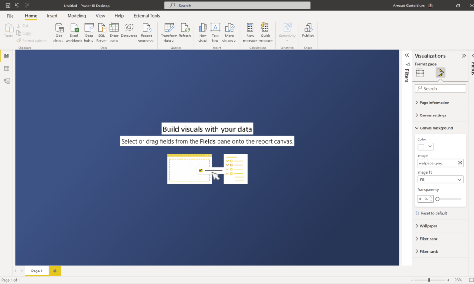Click Format painter
The height and width of the screenshot is (284, 474).
32,40
